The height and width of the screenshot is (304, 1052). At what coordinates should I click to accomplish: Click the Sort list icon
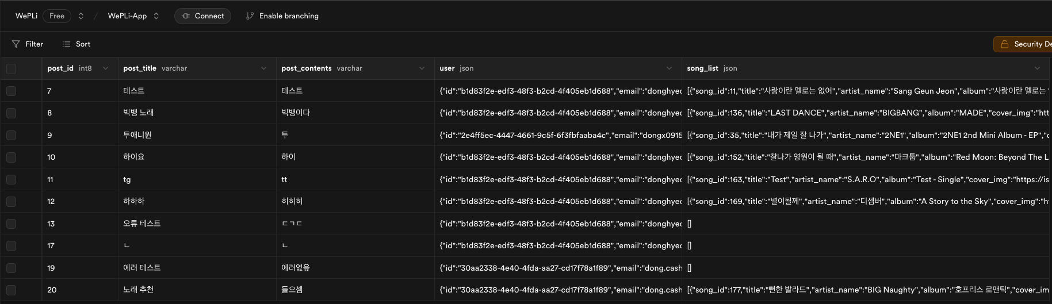pyautogui.click(x=67, y=44)
